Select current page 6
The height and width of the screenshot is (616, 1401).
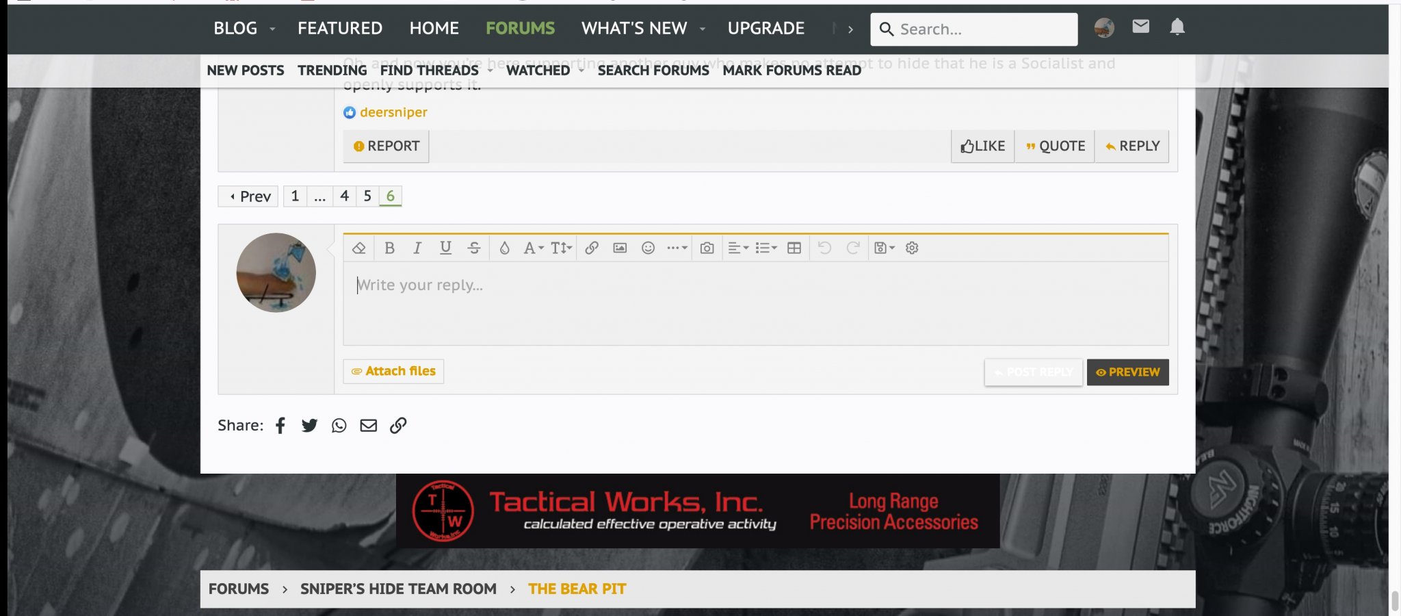391,196
